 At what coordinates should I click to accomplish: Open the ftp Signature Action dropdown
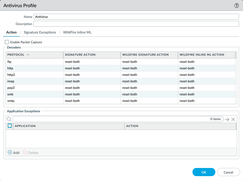click(92, 62)
